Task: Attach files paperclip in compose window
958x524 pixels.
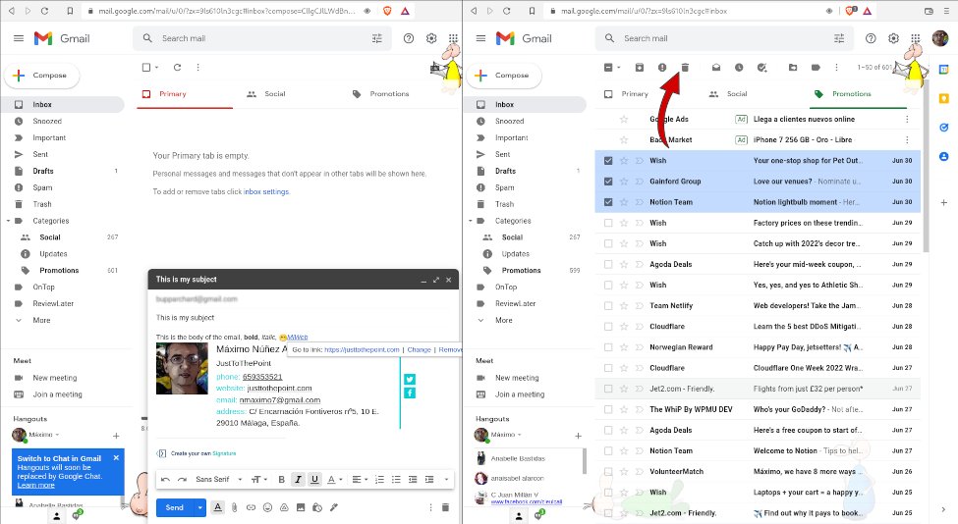Action: coord(234,507)
